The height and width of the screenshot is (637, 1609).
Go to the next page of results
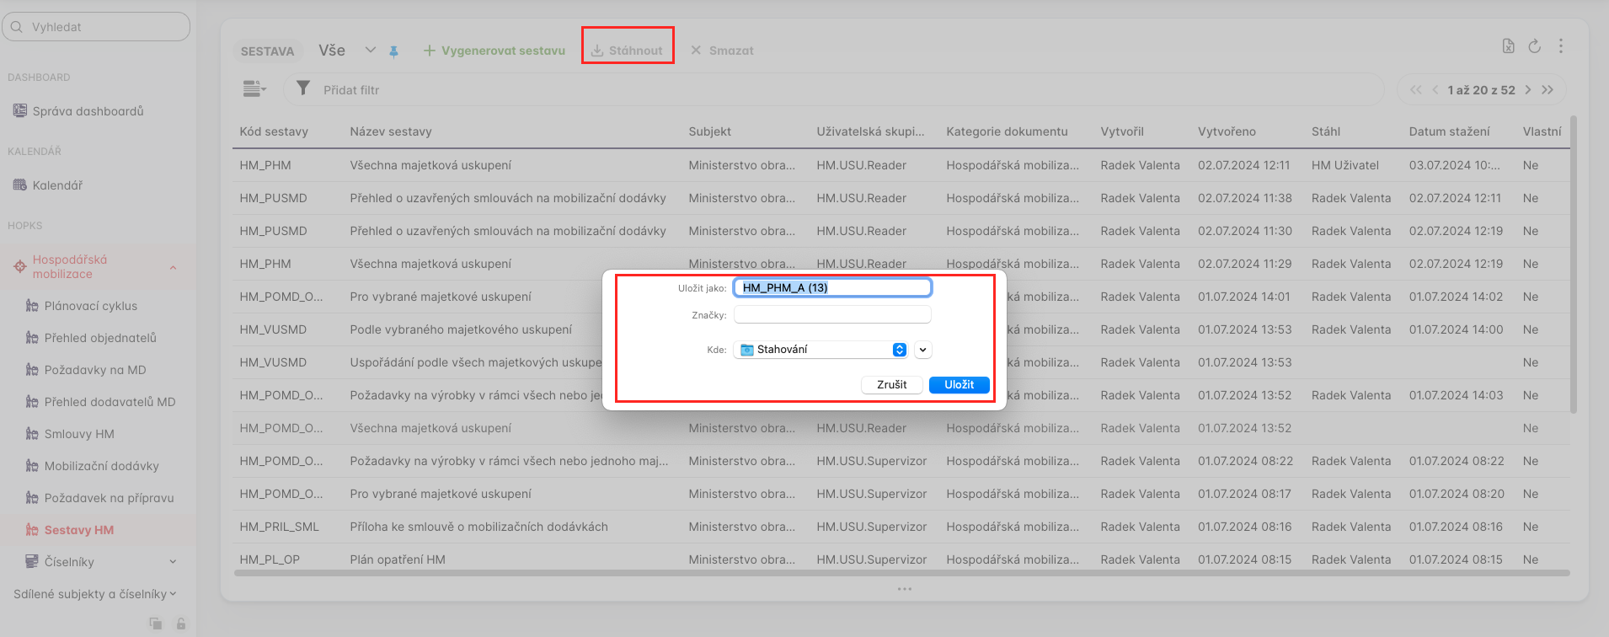[x=1528, y=89]
